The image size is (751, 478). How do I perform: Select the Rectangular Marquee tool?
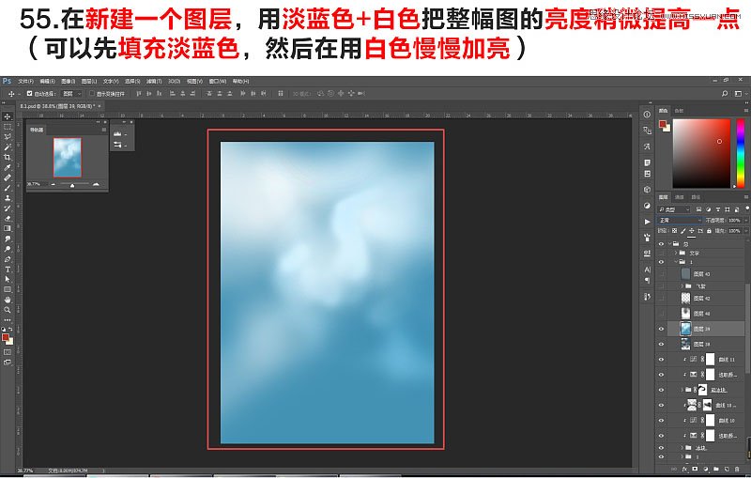(8, 127)
